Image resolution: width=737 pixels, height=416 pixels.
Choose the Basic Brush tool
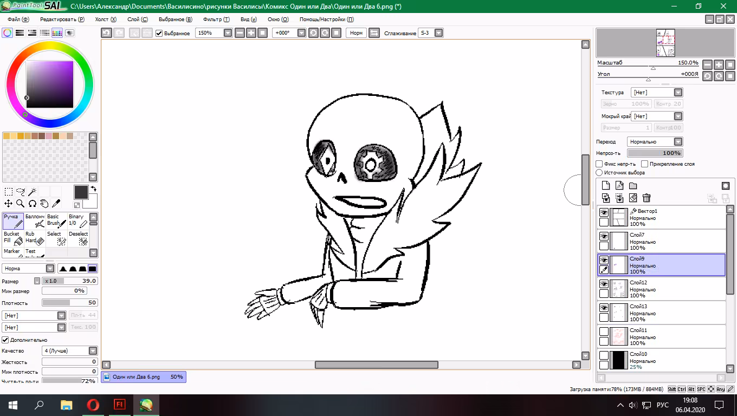click(56, 220)
